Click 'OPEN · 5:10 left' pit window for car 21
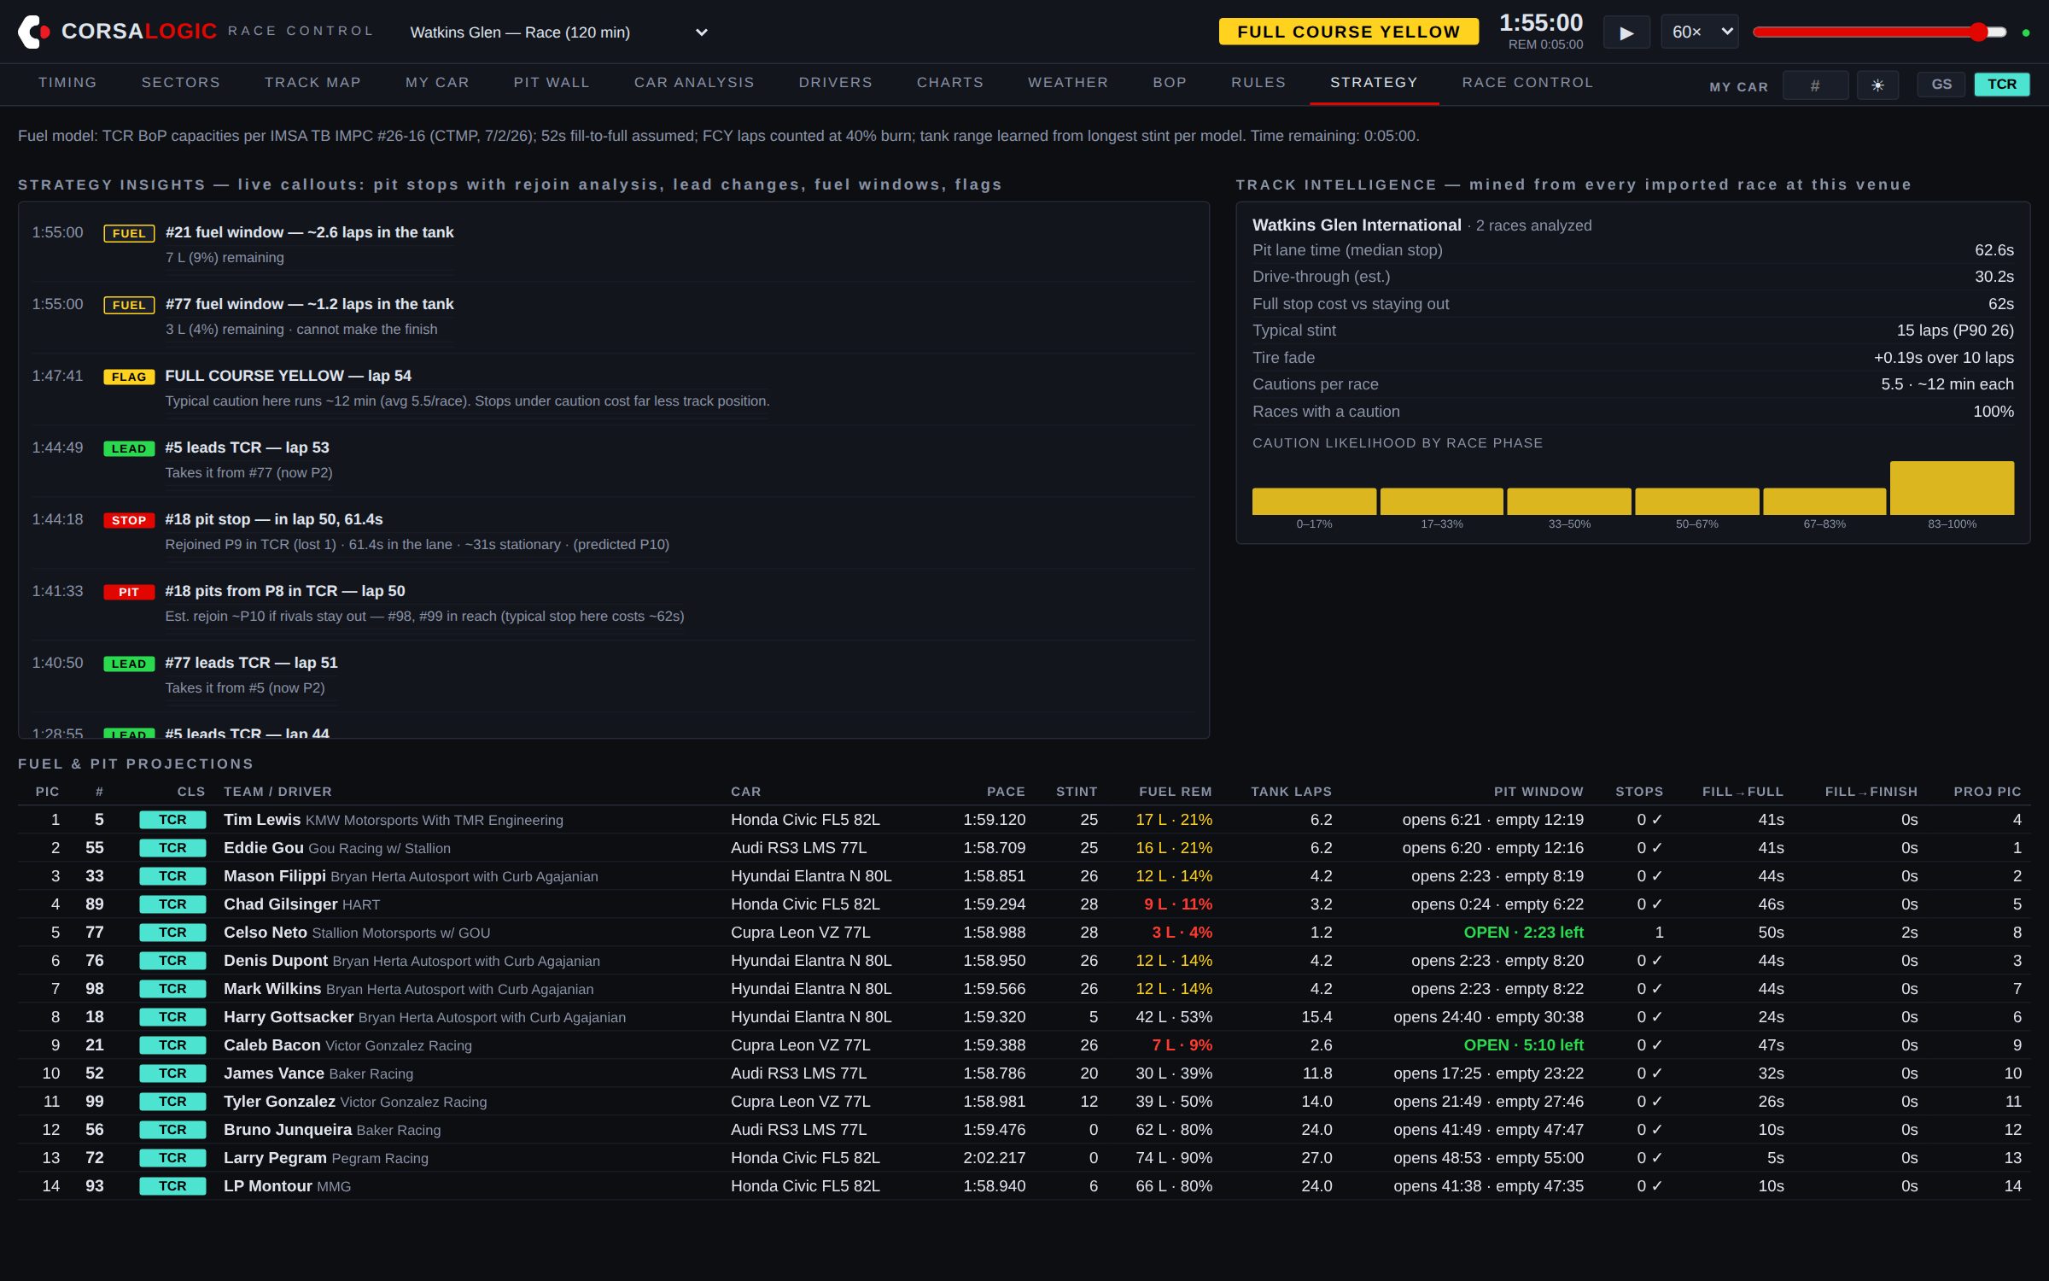The image size is (2049, 1281). [x=1523, y=1045]
